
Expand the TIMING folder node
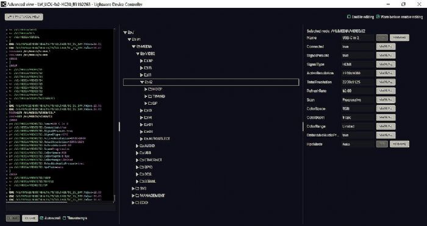[x=146, y=96]
